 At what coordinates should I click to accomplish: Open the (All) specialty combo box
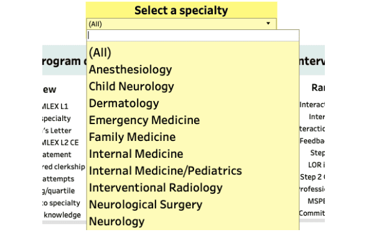pyautogui.click(x=181, y=24)
